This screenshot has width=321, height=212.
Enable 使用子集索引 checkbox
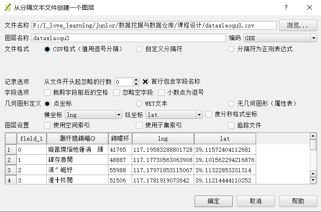[139, 125]
